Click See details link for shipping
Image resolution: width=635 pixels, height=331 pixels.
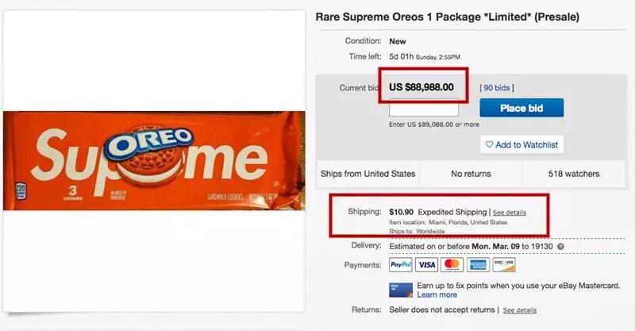click(509, 213)
